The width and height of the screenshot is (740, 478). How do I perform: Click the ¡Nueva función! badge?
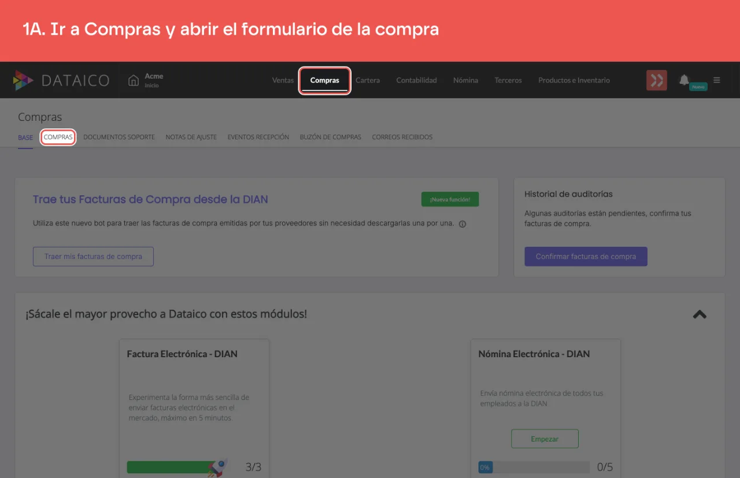pyautogui.click(x=450, y=199)
